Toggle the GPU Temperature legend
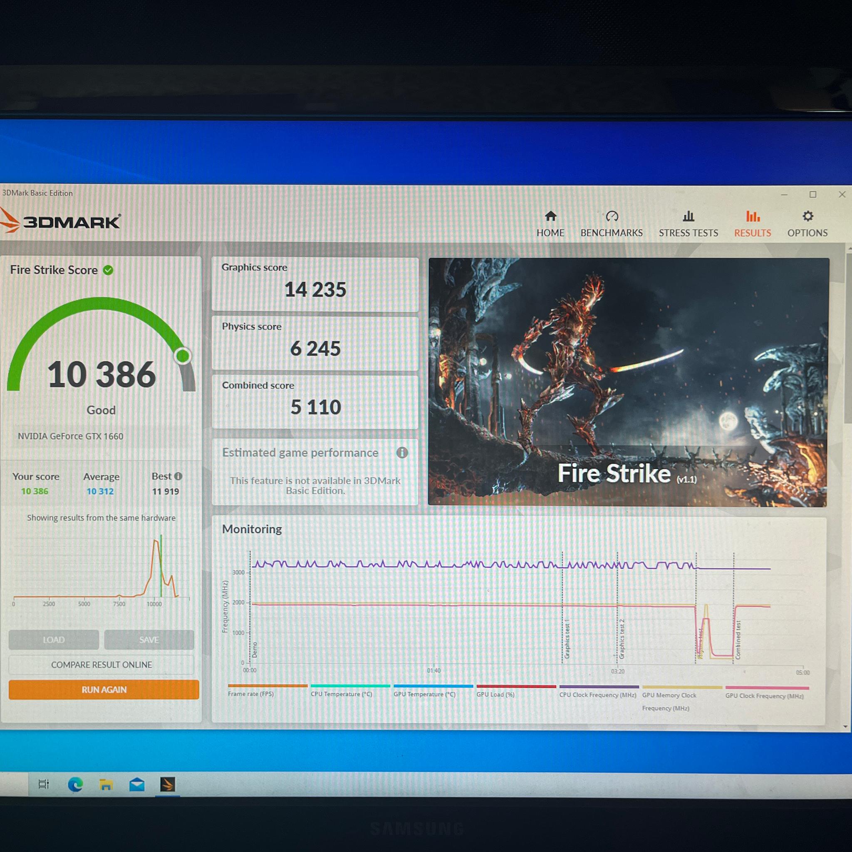852x852 pixels. coord(433,691)
